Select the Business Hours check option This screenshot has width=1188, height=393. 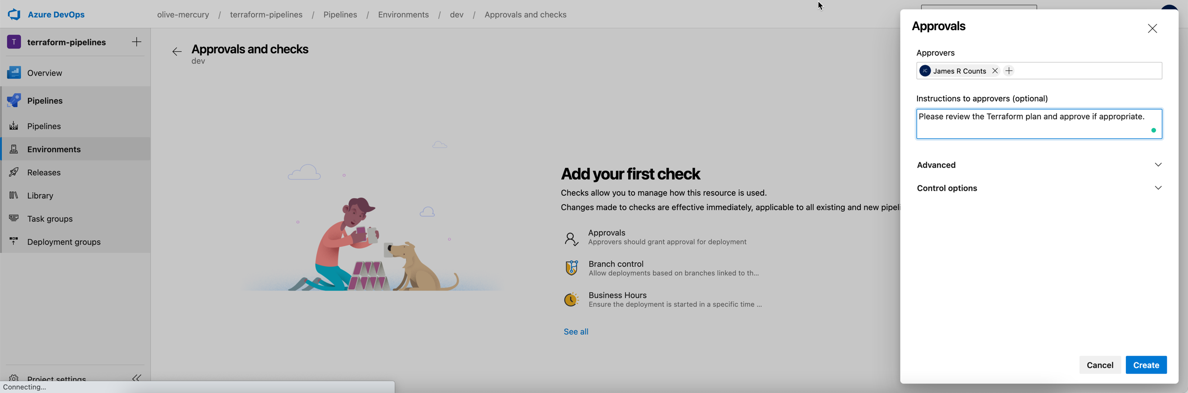663,299
